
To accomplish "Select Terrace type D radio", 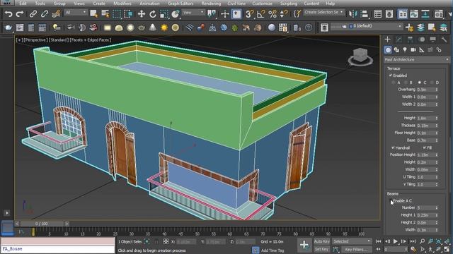I will click(432, 83).
